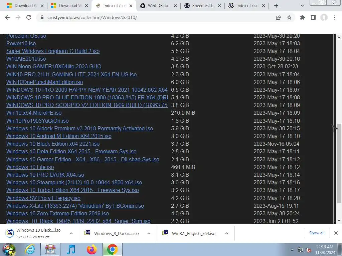The image size is (342, 256).
Task: Open Windows 10 PRO 2009 HAPPY NEW YEAR link
Action: pyautogui.click(x=87, y=90)
